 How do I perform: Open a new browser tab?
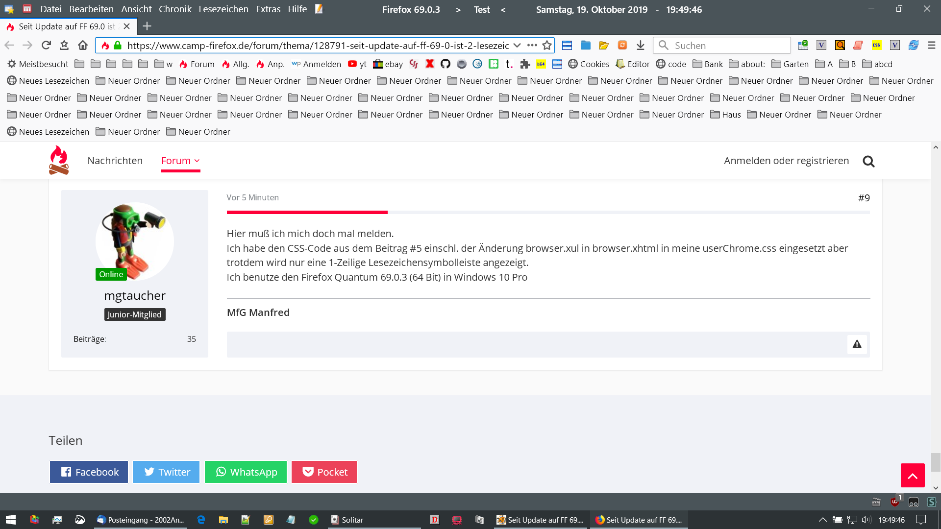point(147,26)
